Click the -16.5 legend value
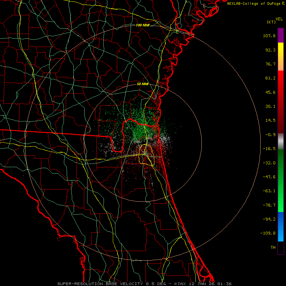This screenshot has height=286, width=286. tap(269, 149)
